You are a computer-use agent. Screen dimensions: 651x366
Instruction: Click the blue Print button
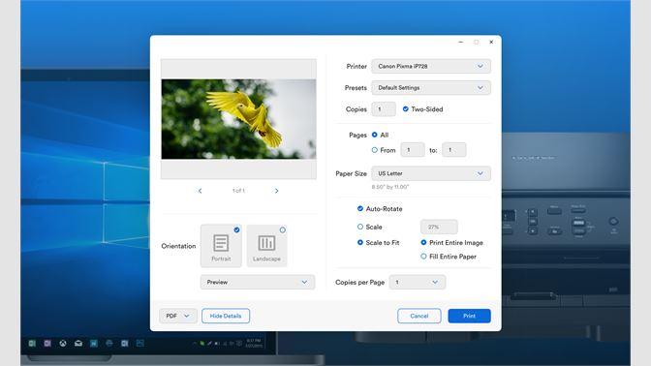pyautogui.click(x=469, y=316)
